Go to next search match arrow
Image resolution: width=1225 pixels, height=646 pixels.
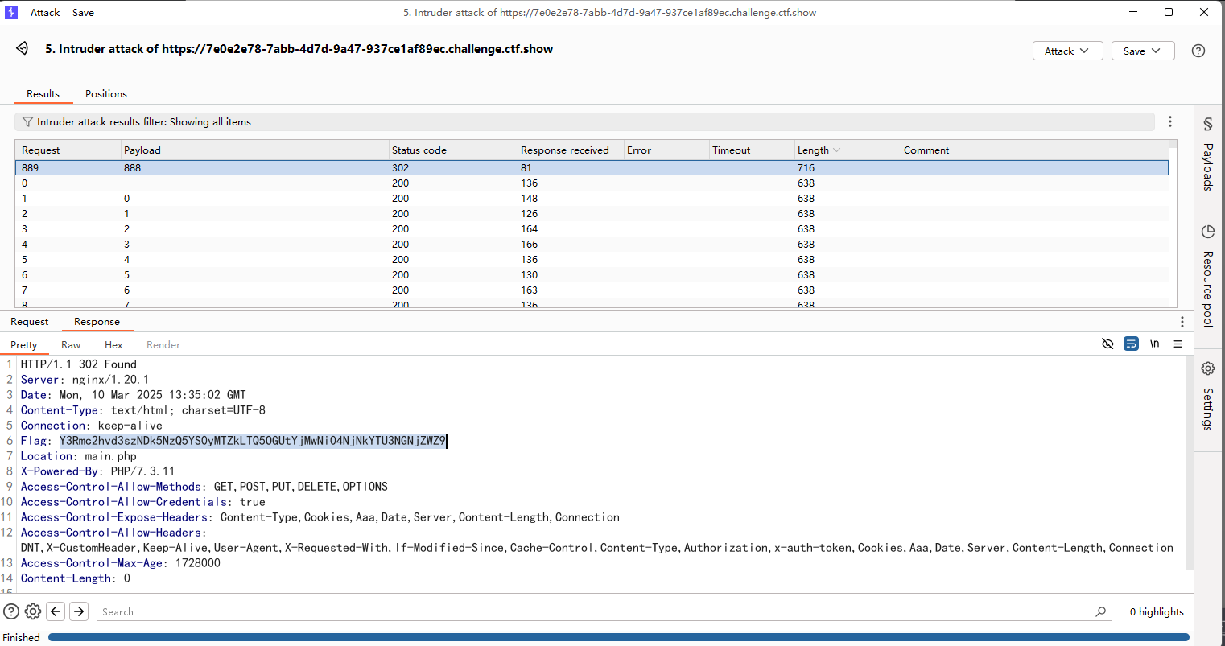coord(79,611)
